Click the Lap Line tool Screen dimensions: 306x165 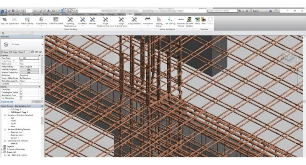coord(5,21)
